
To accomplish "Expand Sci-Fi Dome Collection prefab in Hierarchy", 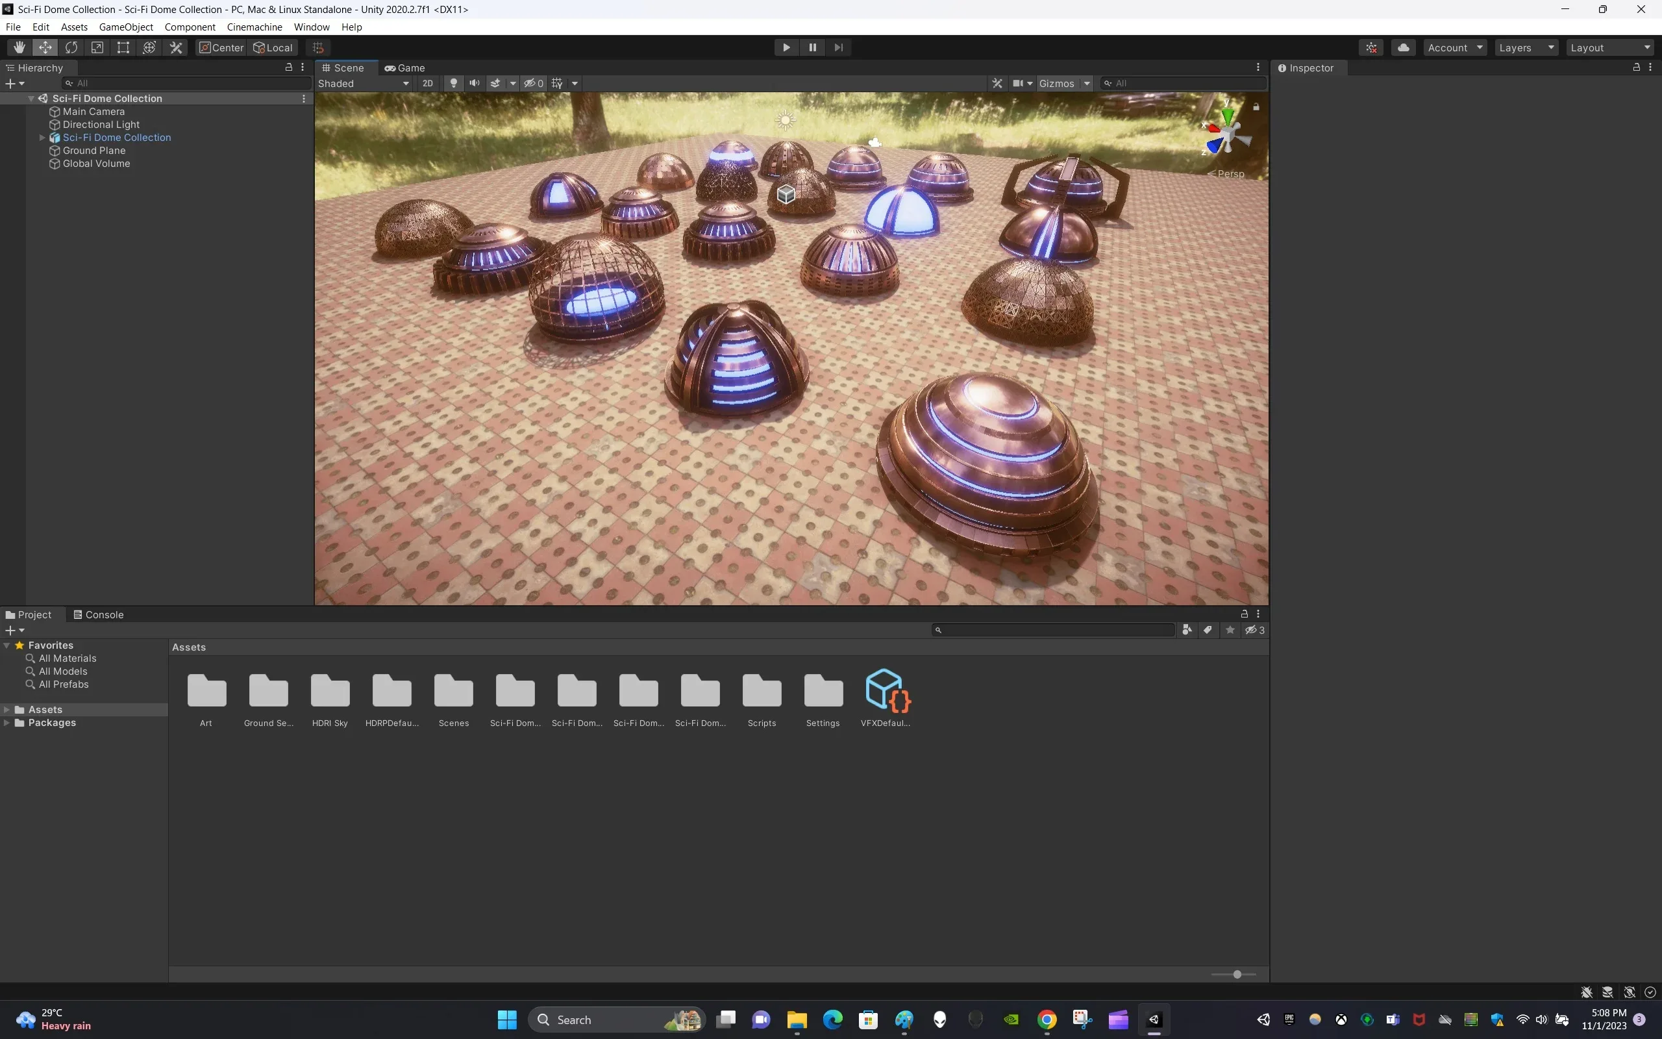I will click(x=42, y=138).
